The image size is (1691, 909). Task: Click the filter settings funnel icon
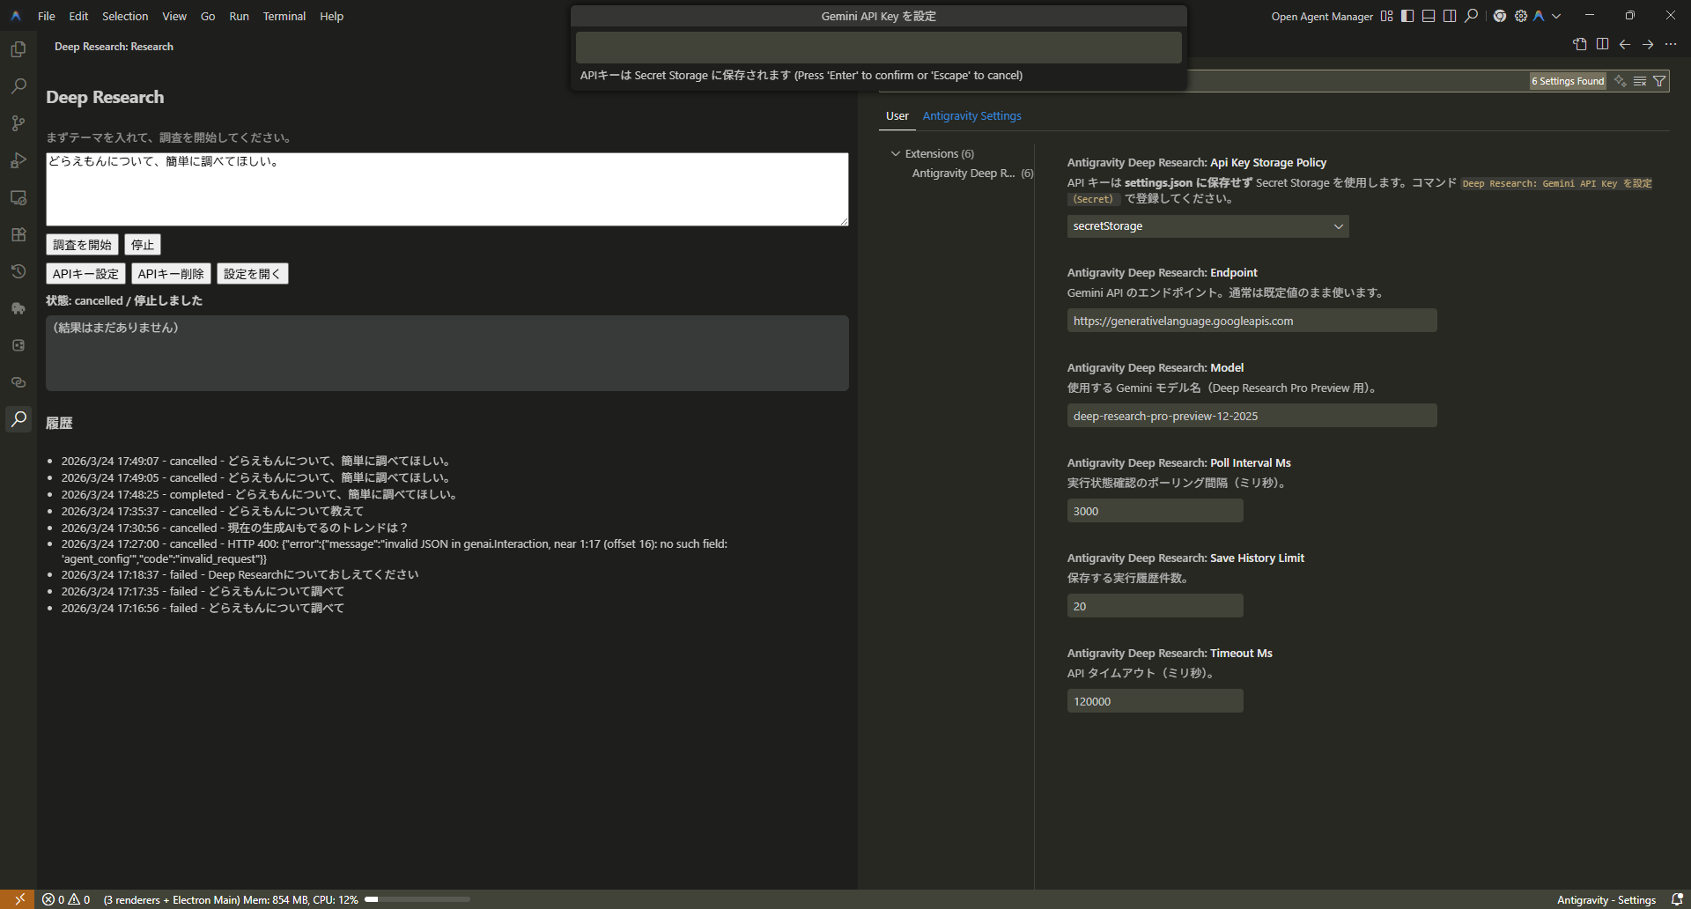pyautogui.click(x=1659, y=81)
